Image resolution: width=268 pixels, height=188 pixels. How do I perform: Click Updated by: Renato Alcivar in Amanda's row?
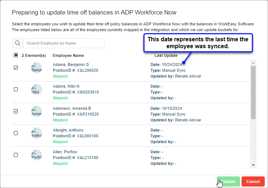click(176, 120)
